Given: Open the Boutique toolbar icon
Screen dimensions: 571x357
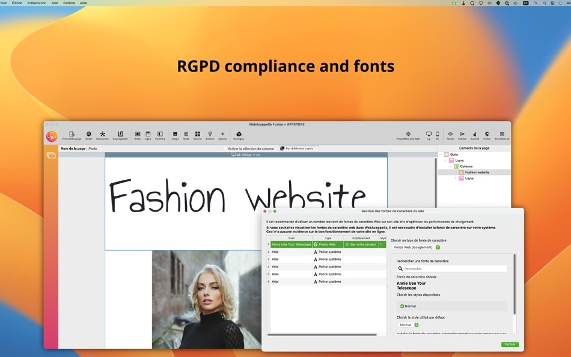Looking at the screenshot, I should point(239,135).
